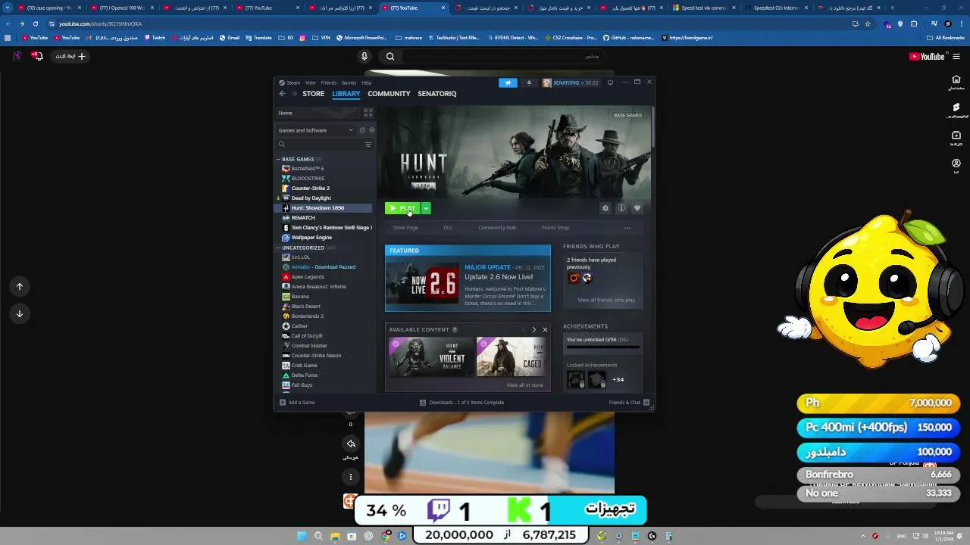The image size is (970, 545).
Task: Open Friends & Chat grid icon
Action: point(646,403)
